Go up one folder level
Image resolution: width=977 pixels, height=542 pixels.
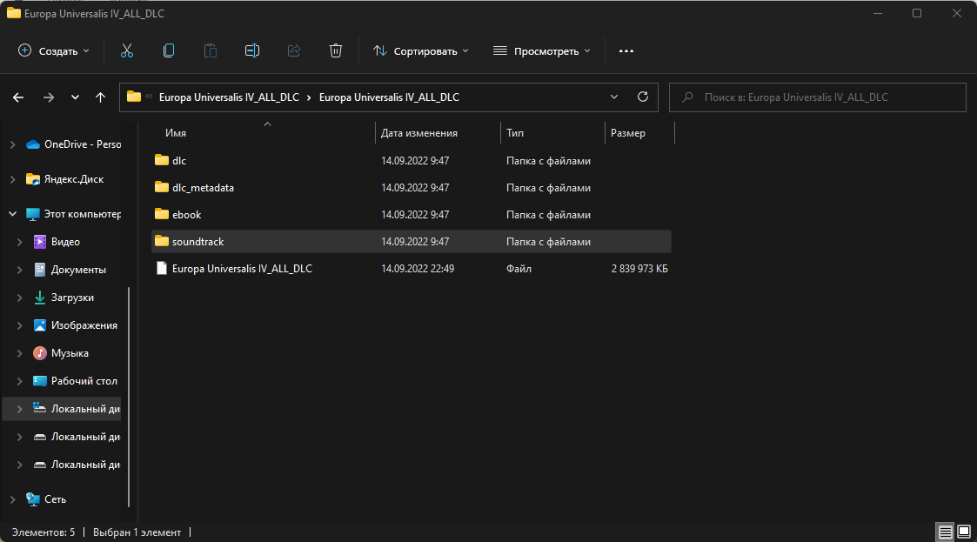click(x=100, y=97)
